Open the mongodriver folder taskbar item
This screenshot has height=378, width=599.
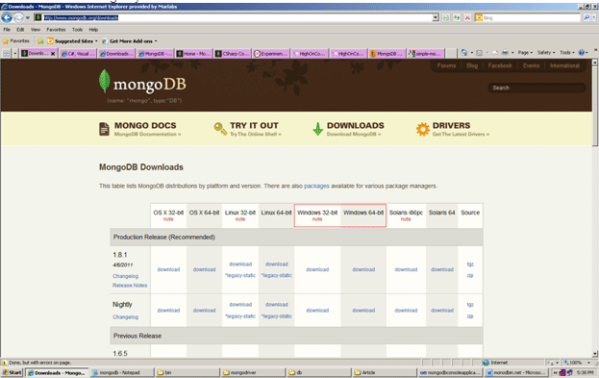coord(253,372)
